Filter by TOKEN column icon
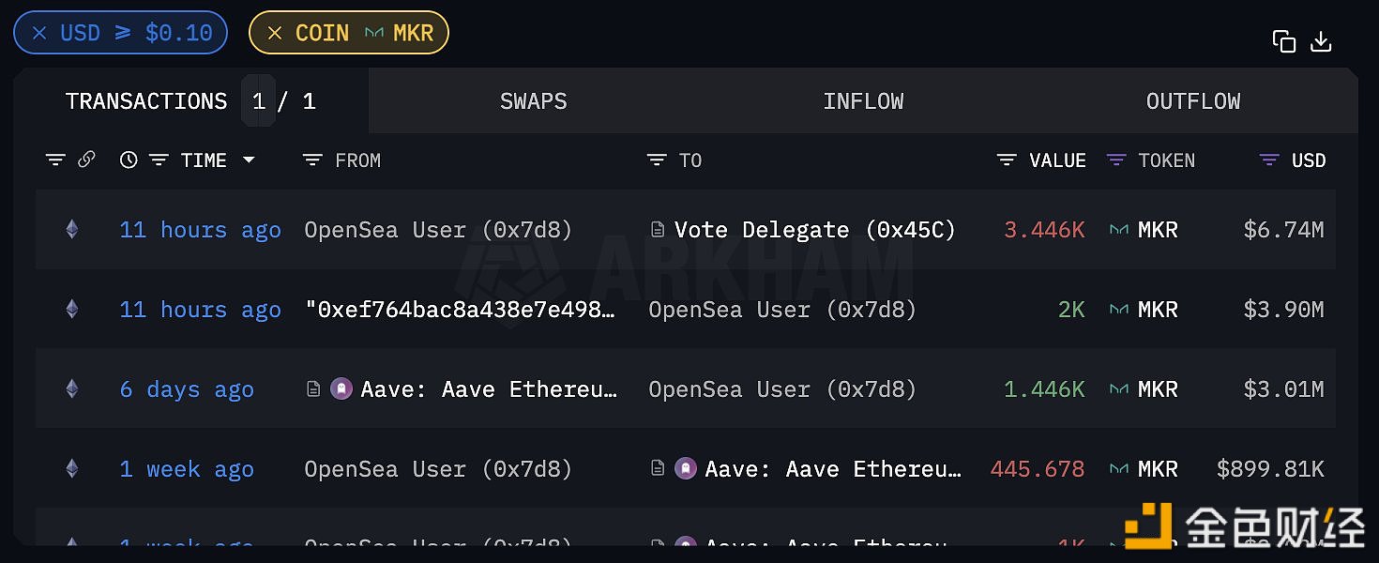The height and width of the screenshot is (563, 1379). click(1115, 160)
